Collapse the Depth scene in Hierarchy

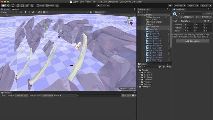pyautogui.click(x=142, y=15)
